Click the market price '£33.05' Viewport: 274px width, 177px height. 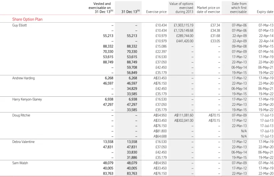[x=215, y=41]
